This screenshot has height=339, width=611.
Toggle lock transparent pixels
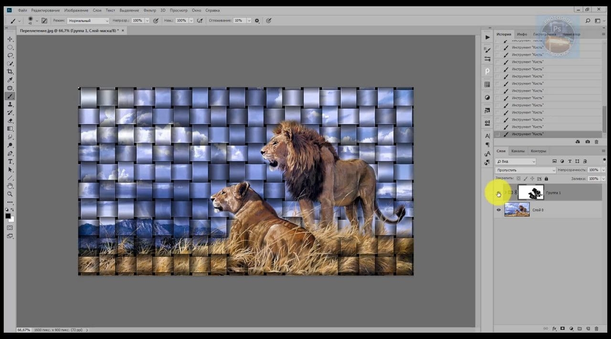click(518, 179)
